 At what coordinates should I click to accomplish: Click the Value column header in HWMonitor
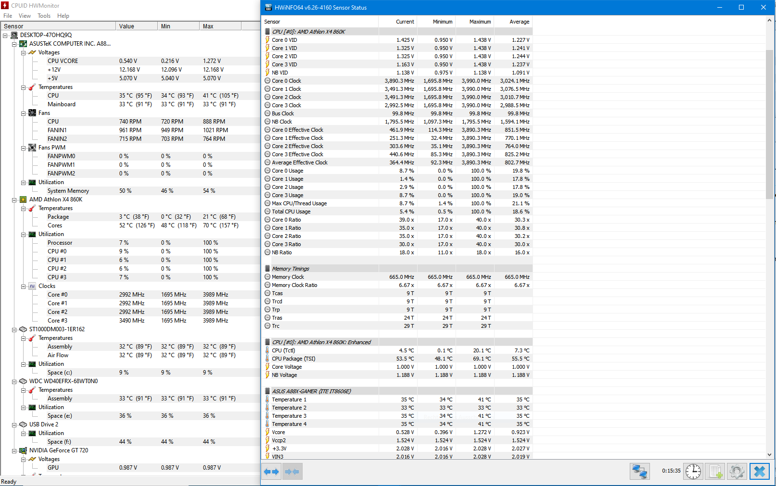pyautogui.click(x=137, y=26)
